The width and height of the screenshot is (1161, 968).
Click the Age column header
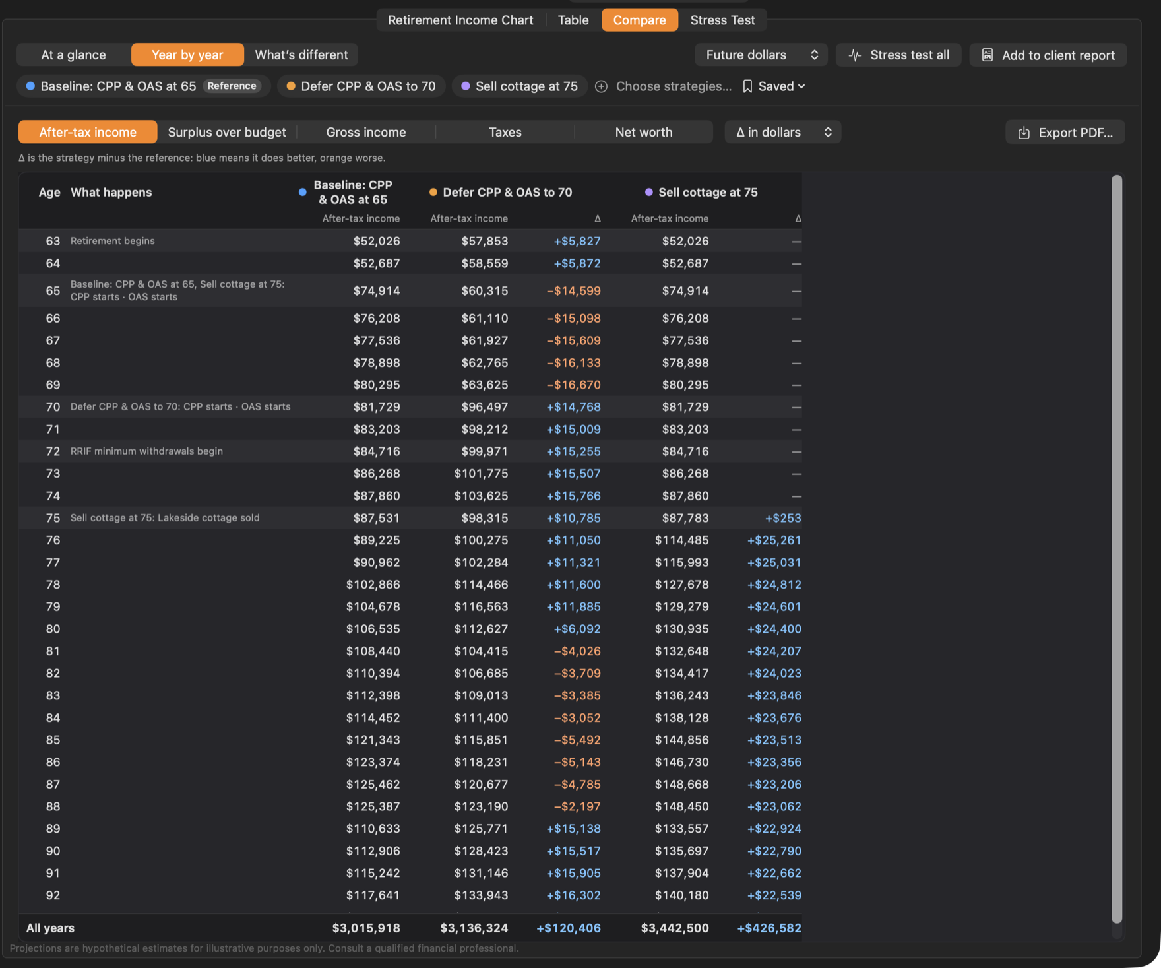pyautogui.click(x=49, y=193)
